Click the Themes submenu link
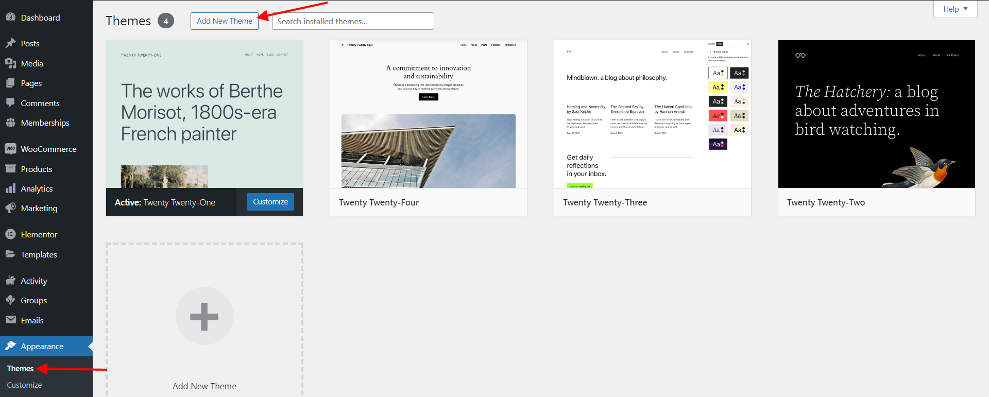The image size is (989, 397). (x=20, y=369)
